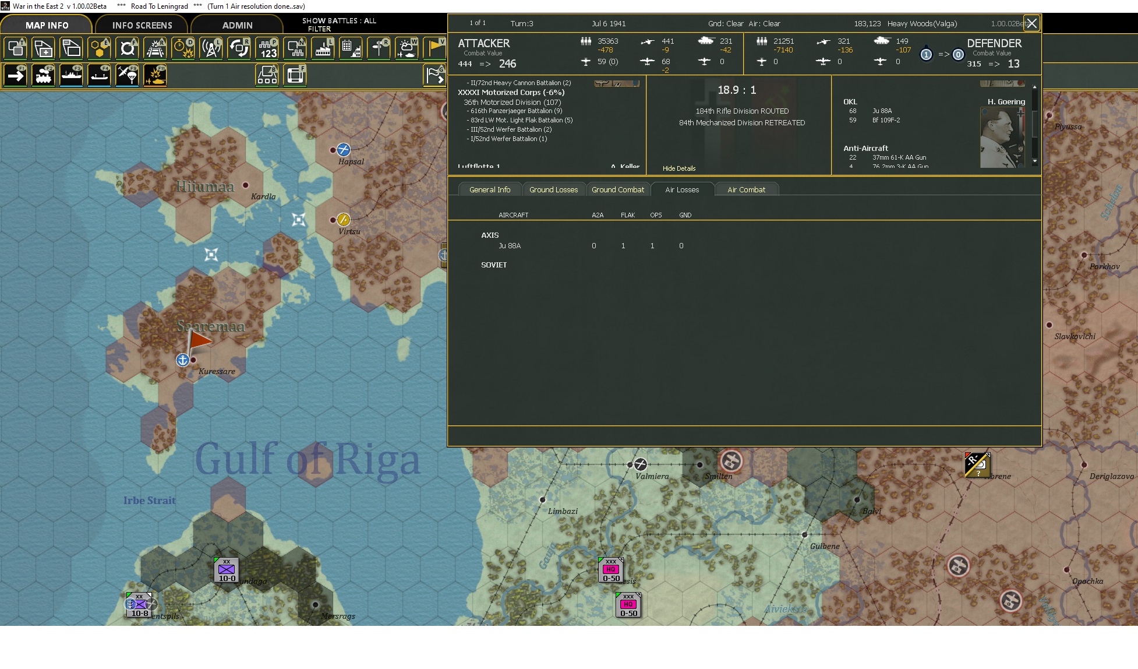The image size is (1138, 669).
Task: Click the 10-8 division counter near Ventspils
Action: click(x=139, y=605)
